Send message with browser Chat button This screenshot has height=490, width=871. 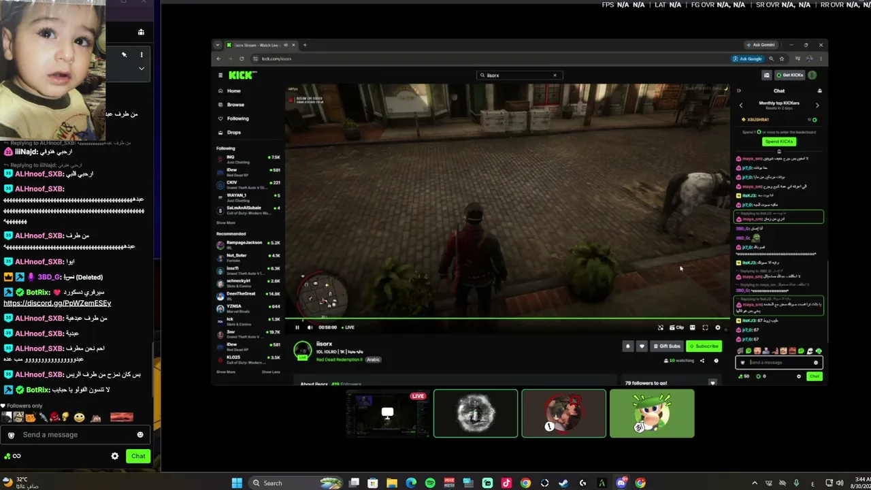pos(814,376)
